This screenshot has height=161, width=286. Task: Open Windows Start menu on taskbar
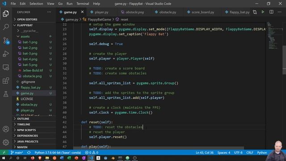tap(3, 158)
